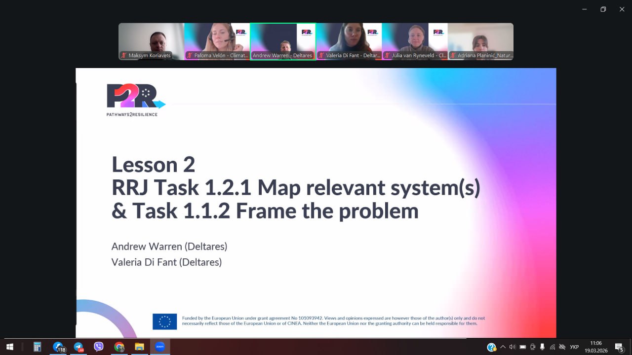632x355 pixels.
Task: Expand hidden system tray icons chevron
Action: tap(503, 347)
